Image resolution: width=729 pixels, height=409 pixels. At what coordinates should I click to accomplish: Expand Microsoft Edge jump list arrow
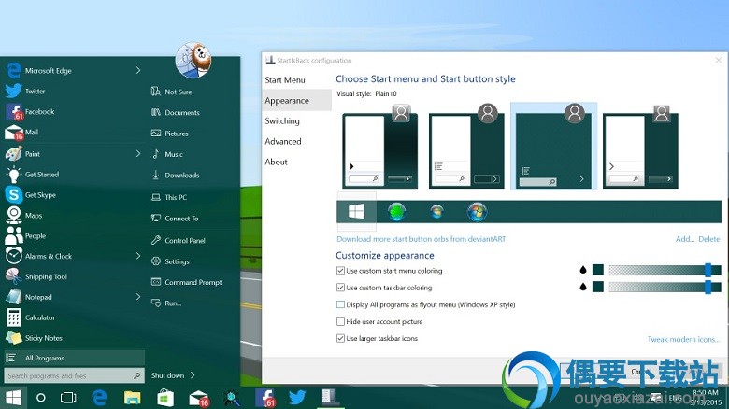click(138, 70)
